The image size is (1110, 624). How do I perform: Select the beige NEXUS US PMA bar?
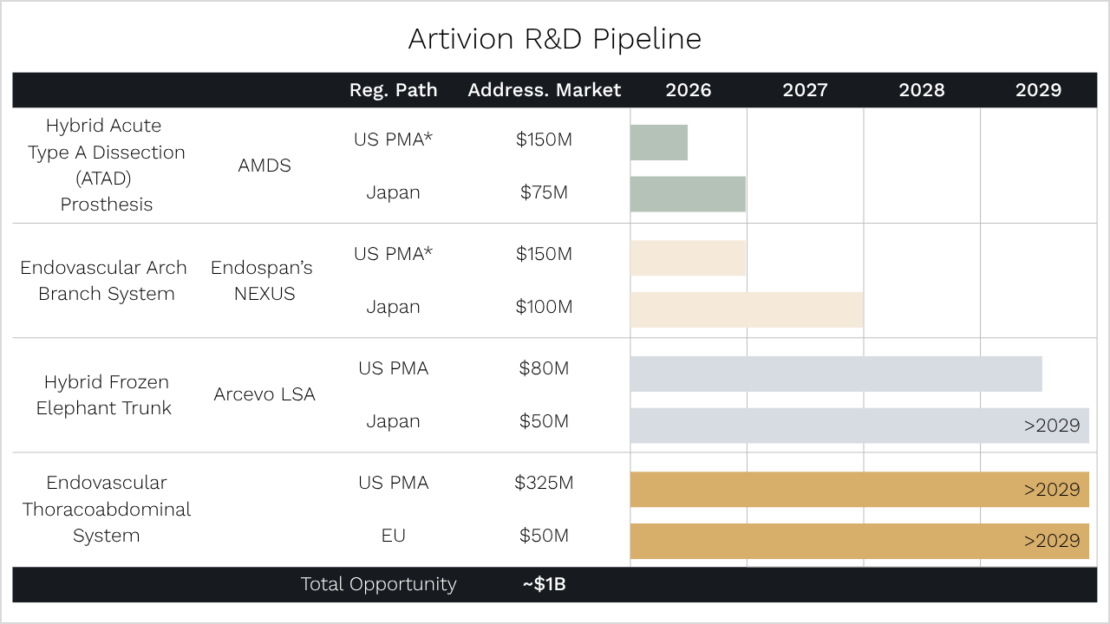(688, 257)
